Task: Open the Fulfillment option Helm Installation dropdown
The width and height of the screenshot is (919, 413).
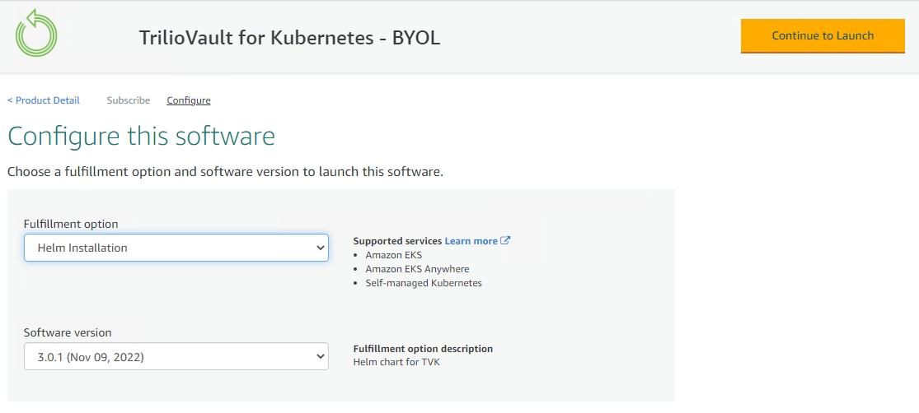Action: [x=165, y=248]
